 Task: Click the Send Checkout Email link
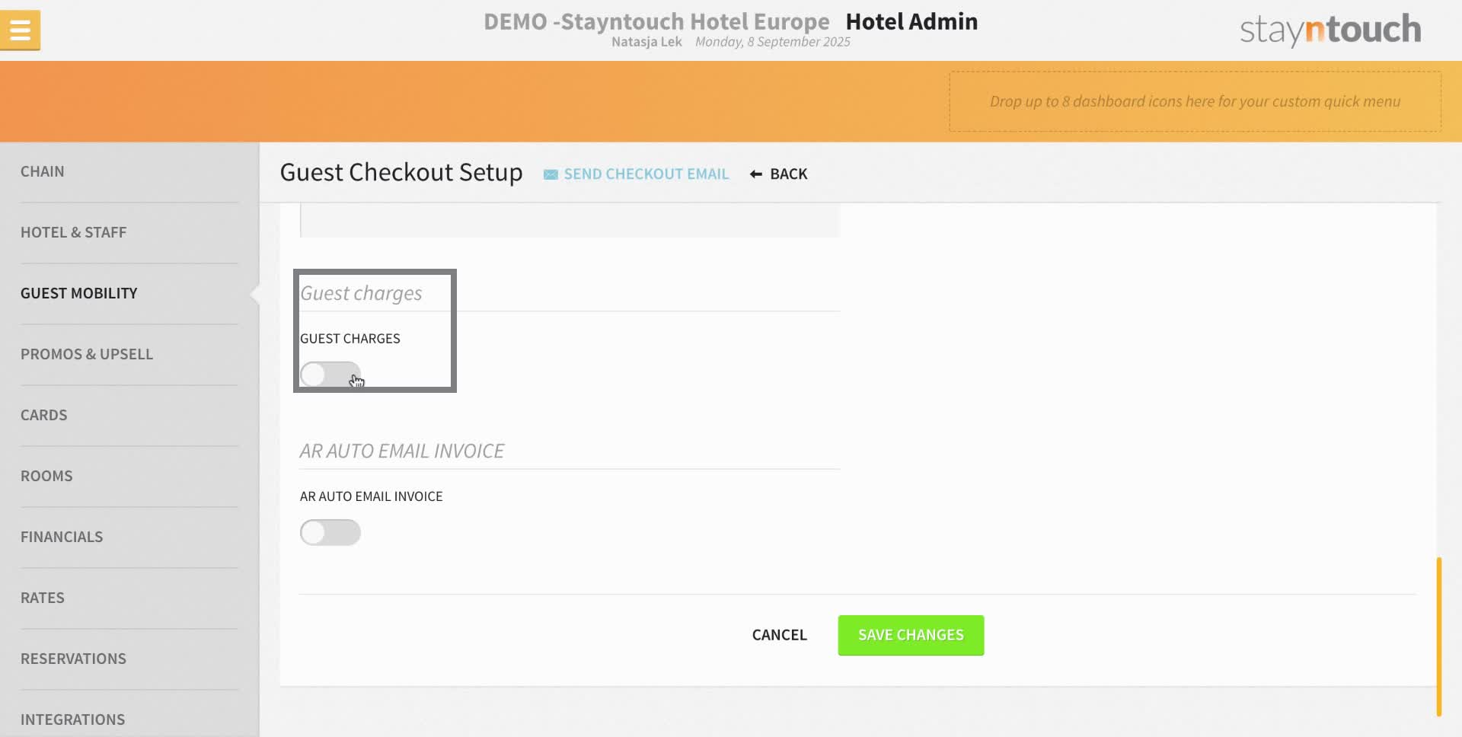coord(646,174)
